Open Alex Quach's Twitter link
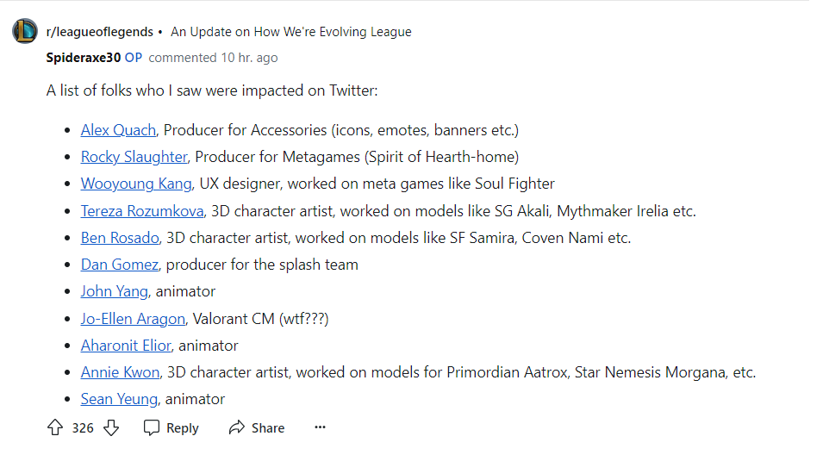 [x=118, y=130]
